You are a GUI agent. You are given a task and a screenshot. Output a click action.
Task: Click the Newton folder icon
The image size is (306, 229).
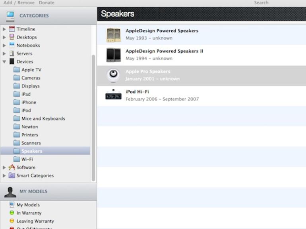(17, 127)
